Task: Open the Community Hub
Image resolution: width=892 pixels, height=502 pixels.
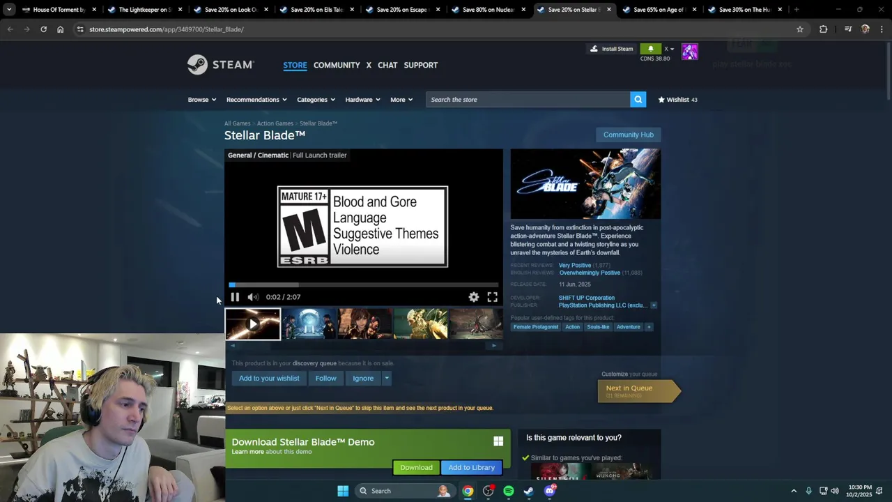Action: tap(629, 135)
